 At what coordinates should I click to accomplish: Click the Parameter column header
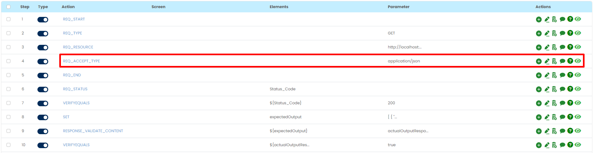pyautogui.click(x=398, y=7)
